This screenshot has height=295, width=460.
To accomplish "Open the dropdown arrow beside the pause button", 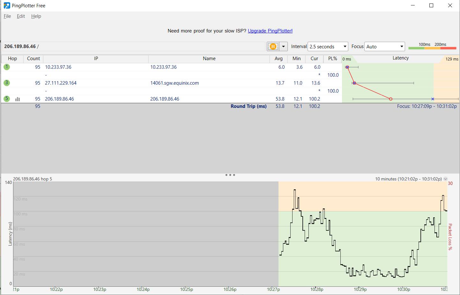I will [x=283, y=46].
